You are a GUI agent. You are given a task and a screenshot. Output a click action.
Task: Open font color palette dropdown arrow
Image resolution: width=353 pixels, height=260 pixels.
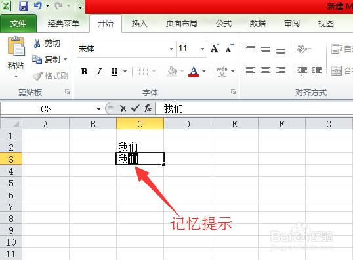pyautogui.click(x=204, y=72)
